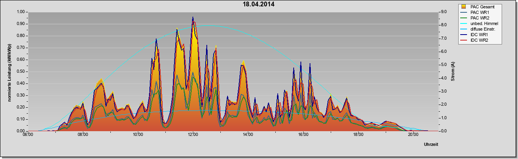The width and height of the screenshot is (518, 159).
Task: Click the 16:00 time axis label
Action: coord(303,135)
